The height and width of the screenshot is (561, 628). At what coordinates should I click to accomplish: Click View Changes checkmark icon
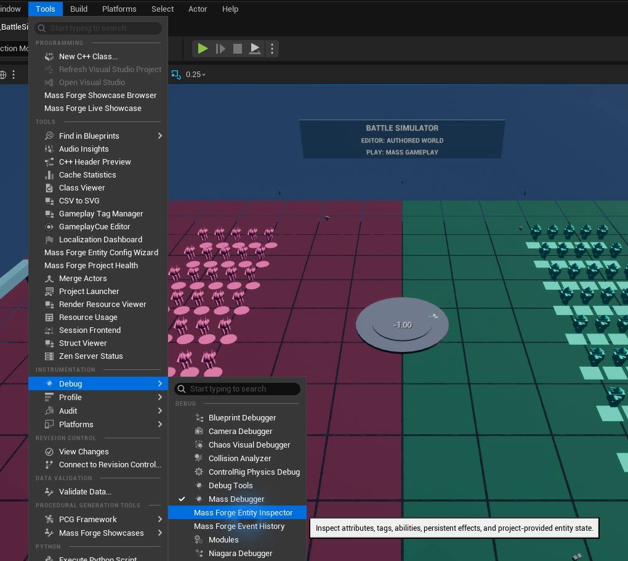(49, 452)
